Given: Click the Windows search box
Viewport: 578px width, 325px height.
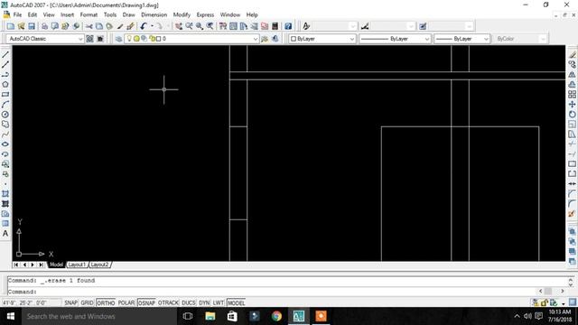Looking at the screenshot, I should pos(98,316).
